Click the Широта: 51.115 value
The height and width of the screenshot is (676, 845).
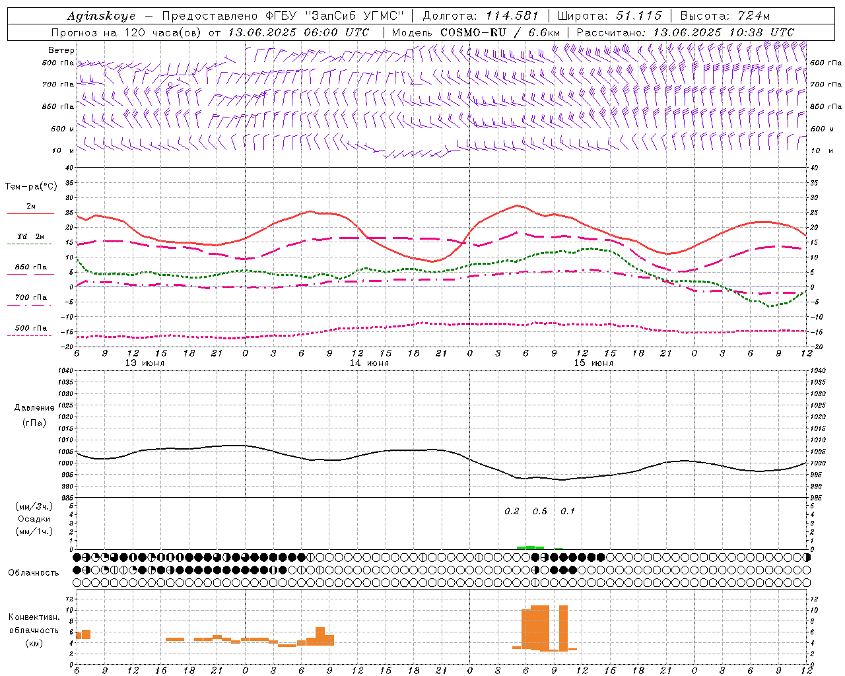(x=609, y=16)
